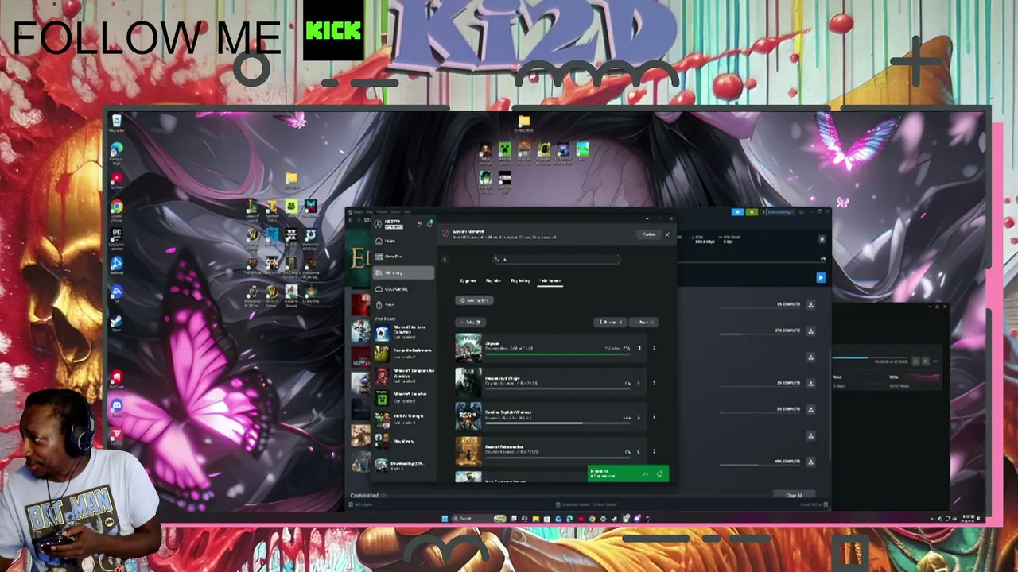
Task: Click the Xbox app search field
Action: [x=557, y=259]
